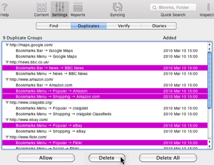Click the http://news.bbc.co.uk/ group label

click(x=29, y=62)
